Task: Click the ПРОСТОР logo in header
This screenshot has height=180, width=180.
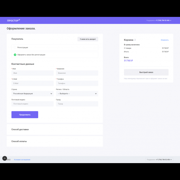Action: (13, 20)
